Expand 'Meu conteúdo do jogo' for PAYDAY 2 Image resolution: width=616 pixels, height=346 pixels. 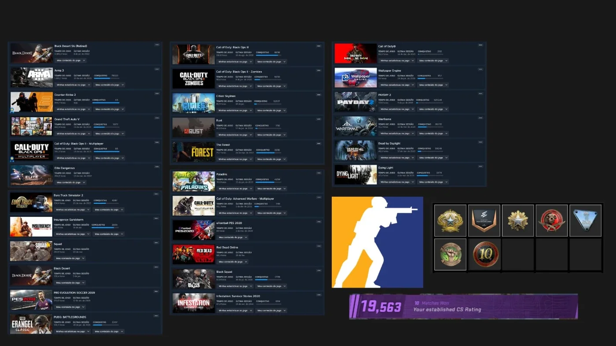coord(433,109)
